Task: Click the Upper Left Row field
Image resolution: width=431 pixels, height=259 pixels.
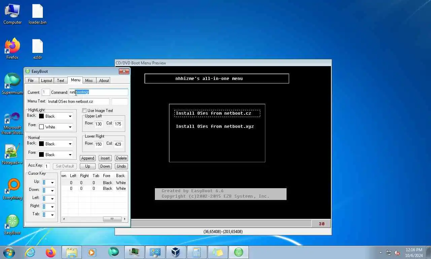Action: coord(98,124)
